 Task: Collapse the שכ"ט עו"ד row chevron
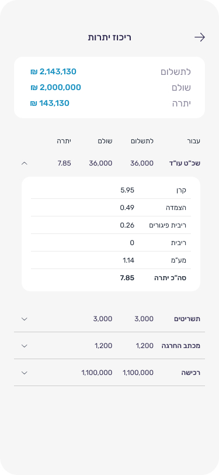coord(25,163)
